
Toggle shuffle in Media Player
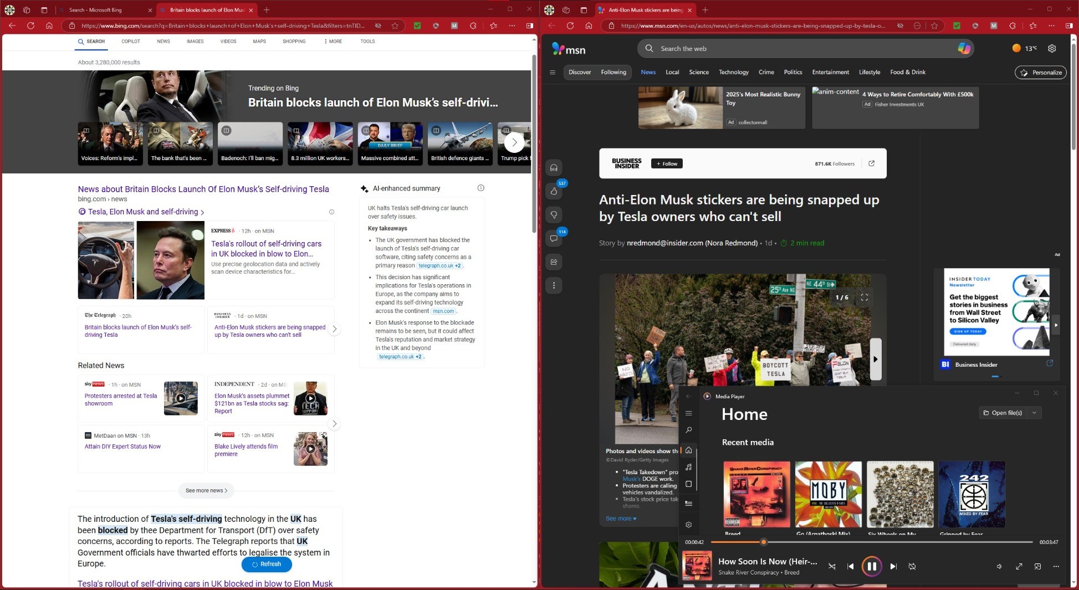click(832, 566)
